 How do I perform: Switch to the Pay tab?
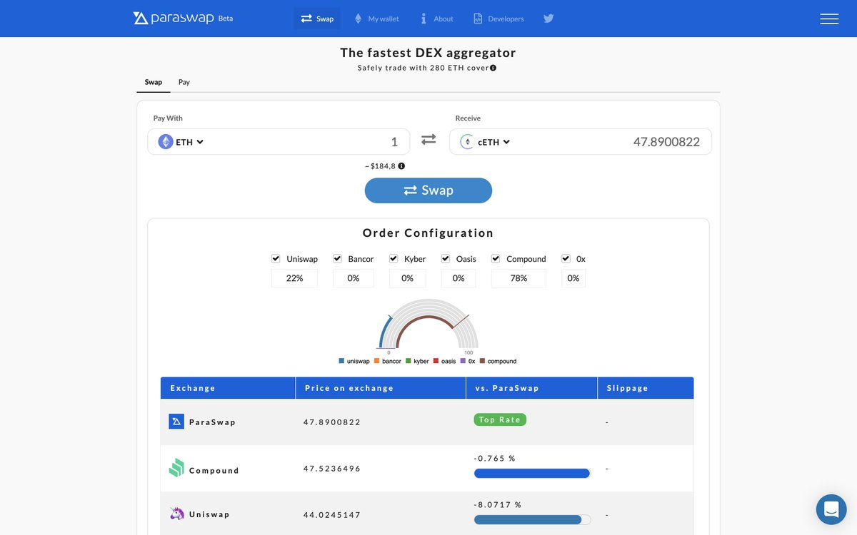pos(184,82)
